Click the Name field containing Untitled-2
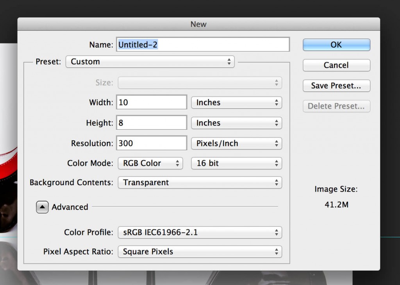Screen dimensions: 400x285 203,45
